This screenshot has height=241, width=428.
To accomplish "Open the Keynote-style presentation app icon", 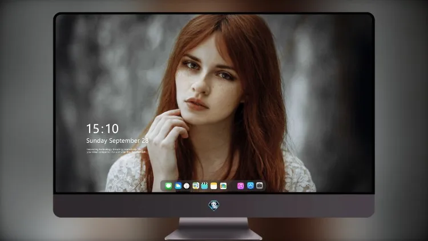I will click(196, 186).
